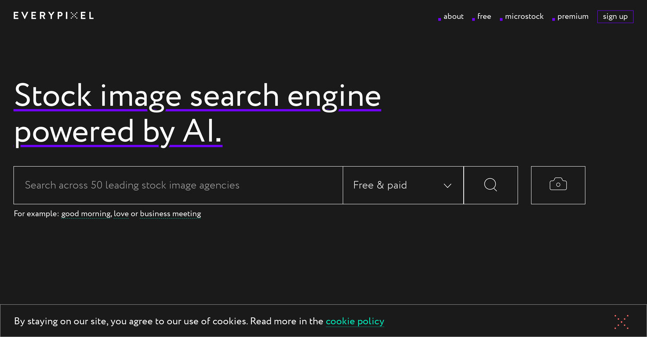
Task: Select the free navigation item
Action: [x=484, y=17]
